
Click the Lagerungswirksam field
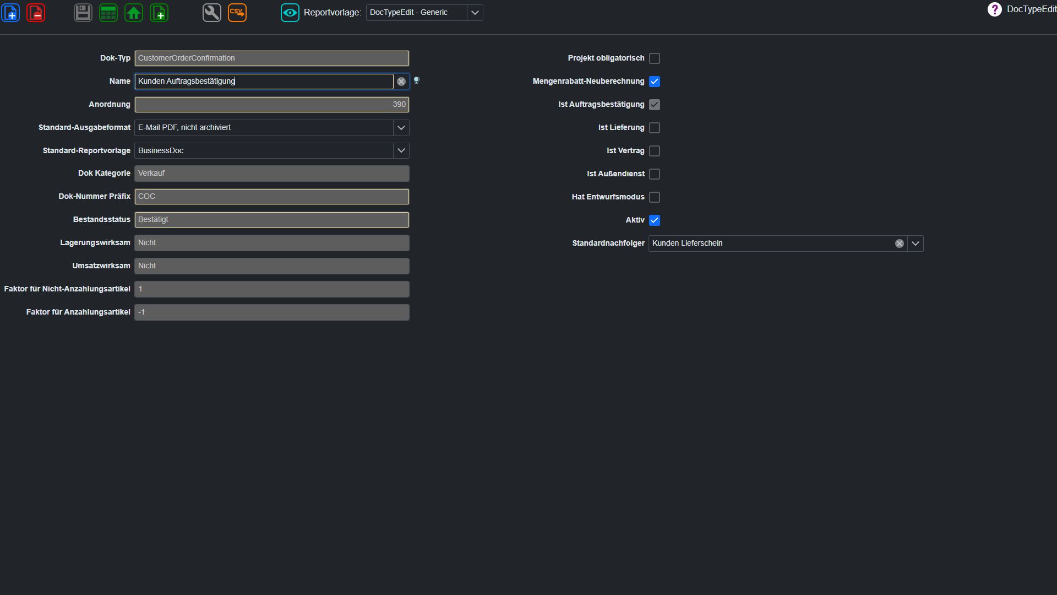click(x=272, y=243)
